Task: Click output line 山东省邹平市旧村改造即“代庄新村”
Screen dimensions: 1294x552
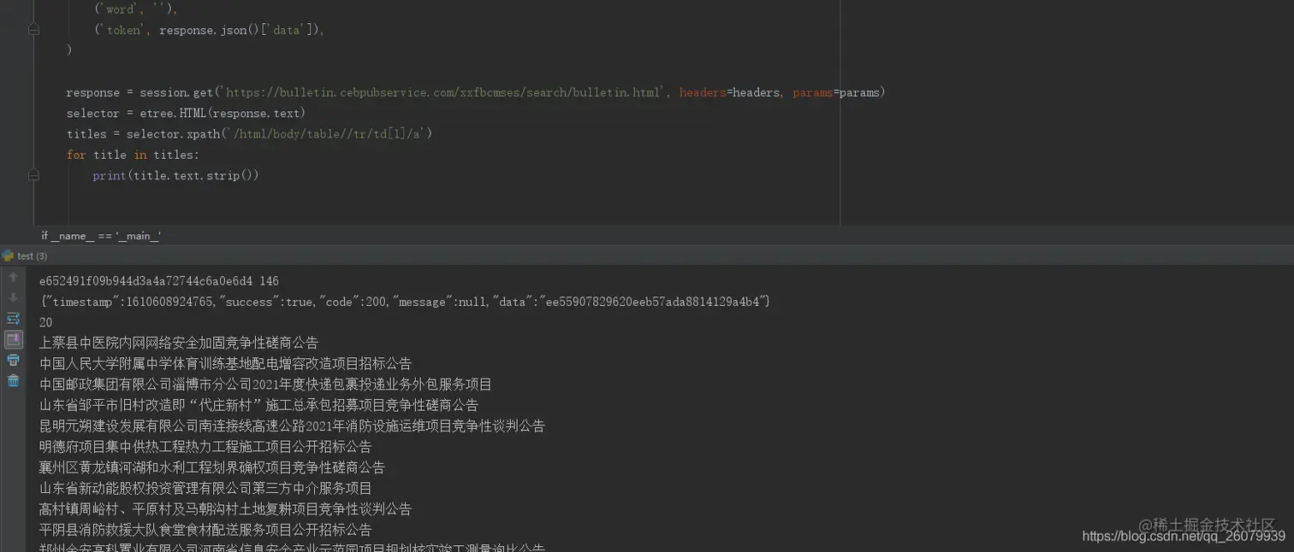Action: click(x=258, y=405)
